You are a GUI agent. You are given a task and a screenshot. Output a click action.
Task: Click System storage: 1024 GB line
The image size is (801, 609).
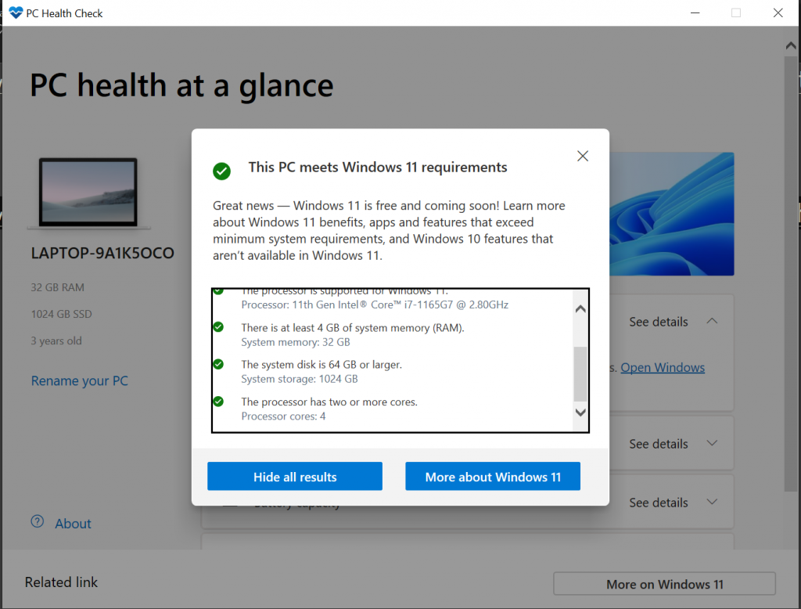300,379
